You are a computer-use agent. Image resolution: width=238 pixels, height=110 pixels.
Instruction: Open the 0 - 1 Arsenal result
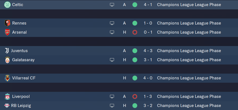tap(148, 32)
